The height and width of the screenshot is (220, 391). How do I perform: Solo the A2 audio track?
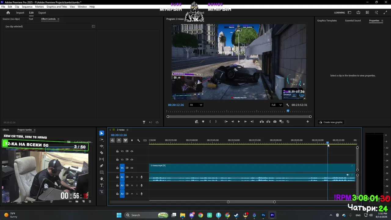coord(137,185)
